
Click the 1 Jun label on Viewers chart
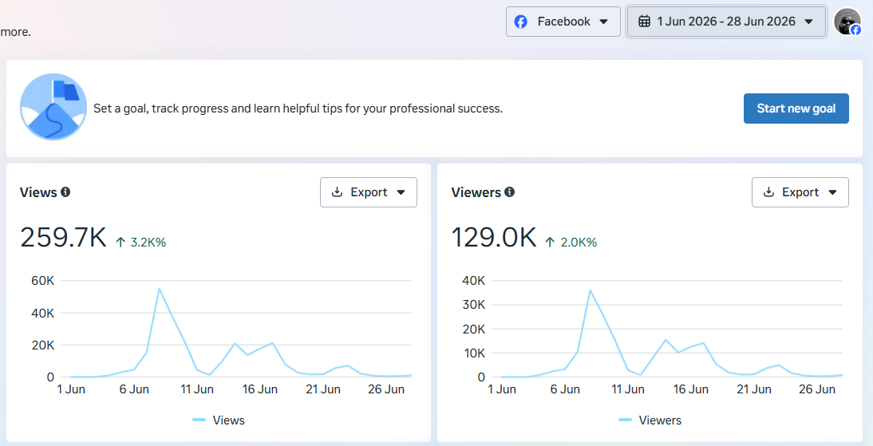click(x=502, y=389)
